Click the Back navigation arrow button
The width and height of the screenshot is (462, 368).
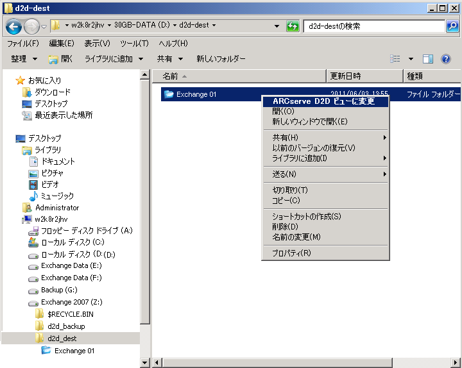coord(13,26)
